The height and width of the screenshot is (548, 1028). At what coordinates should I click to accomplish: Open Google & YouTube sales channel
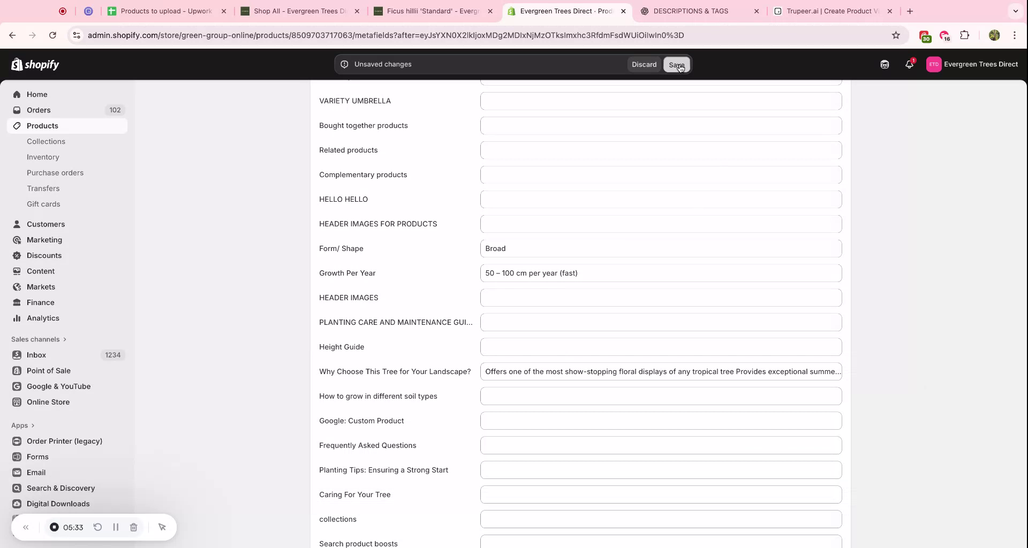point(58,386)
